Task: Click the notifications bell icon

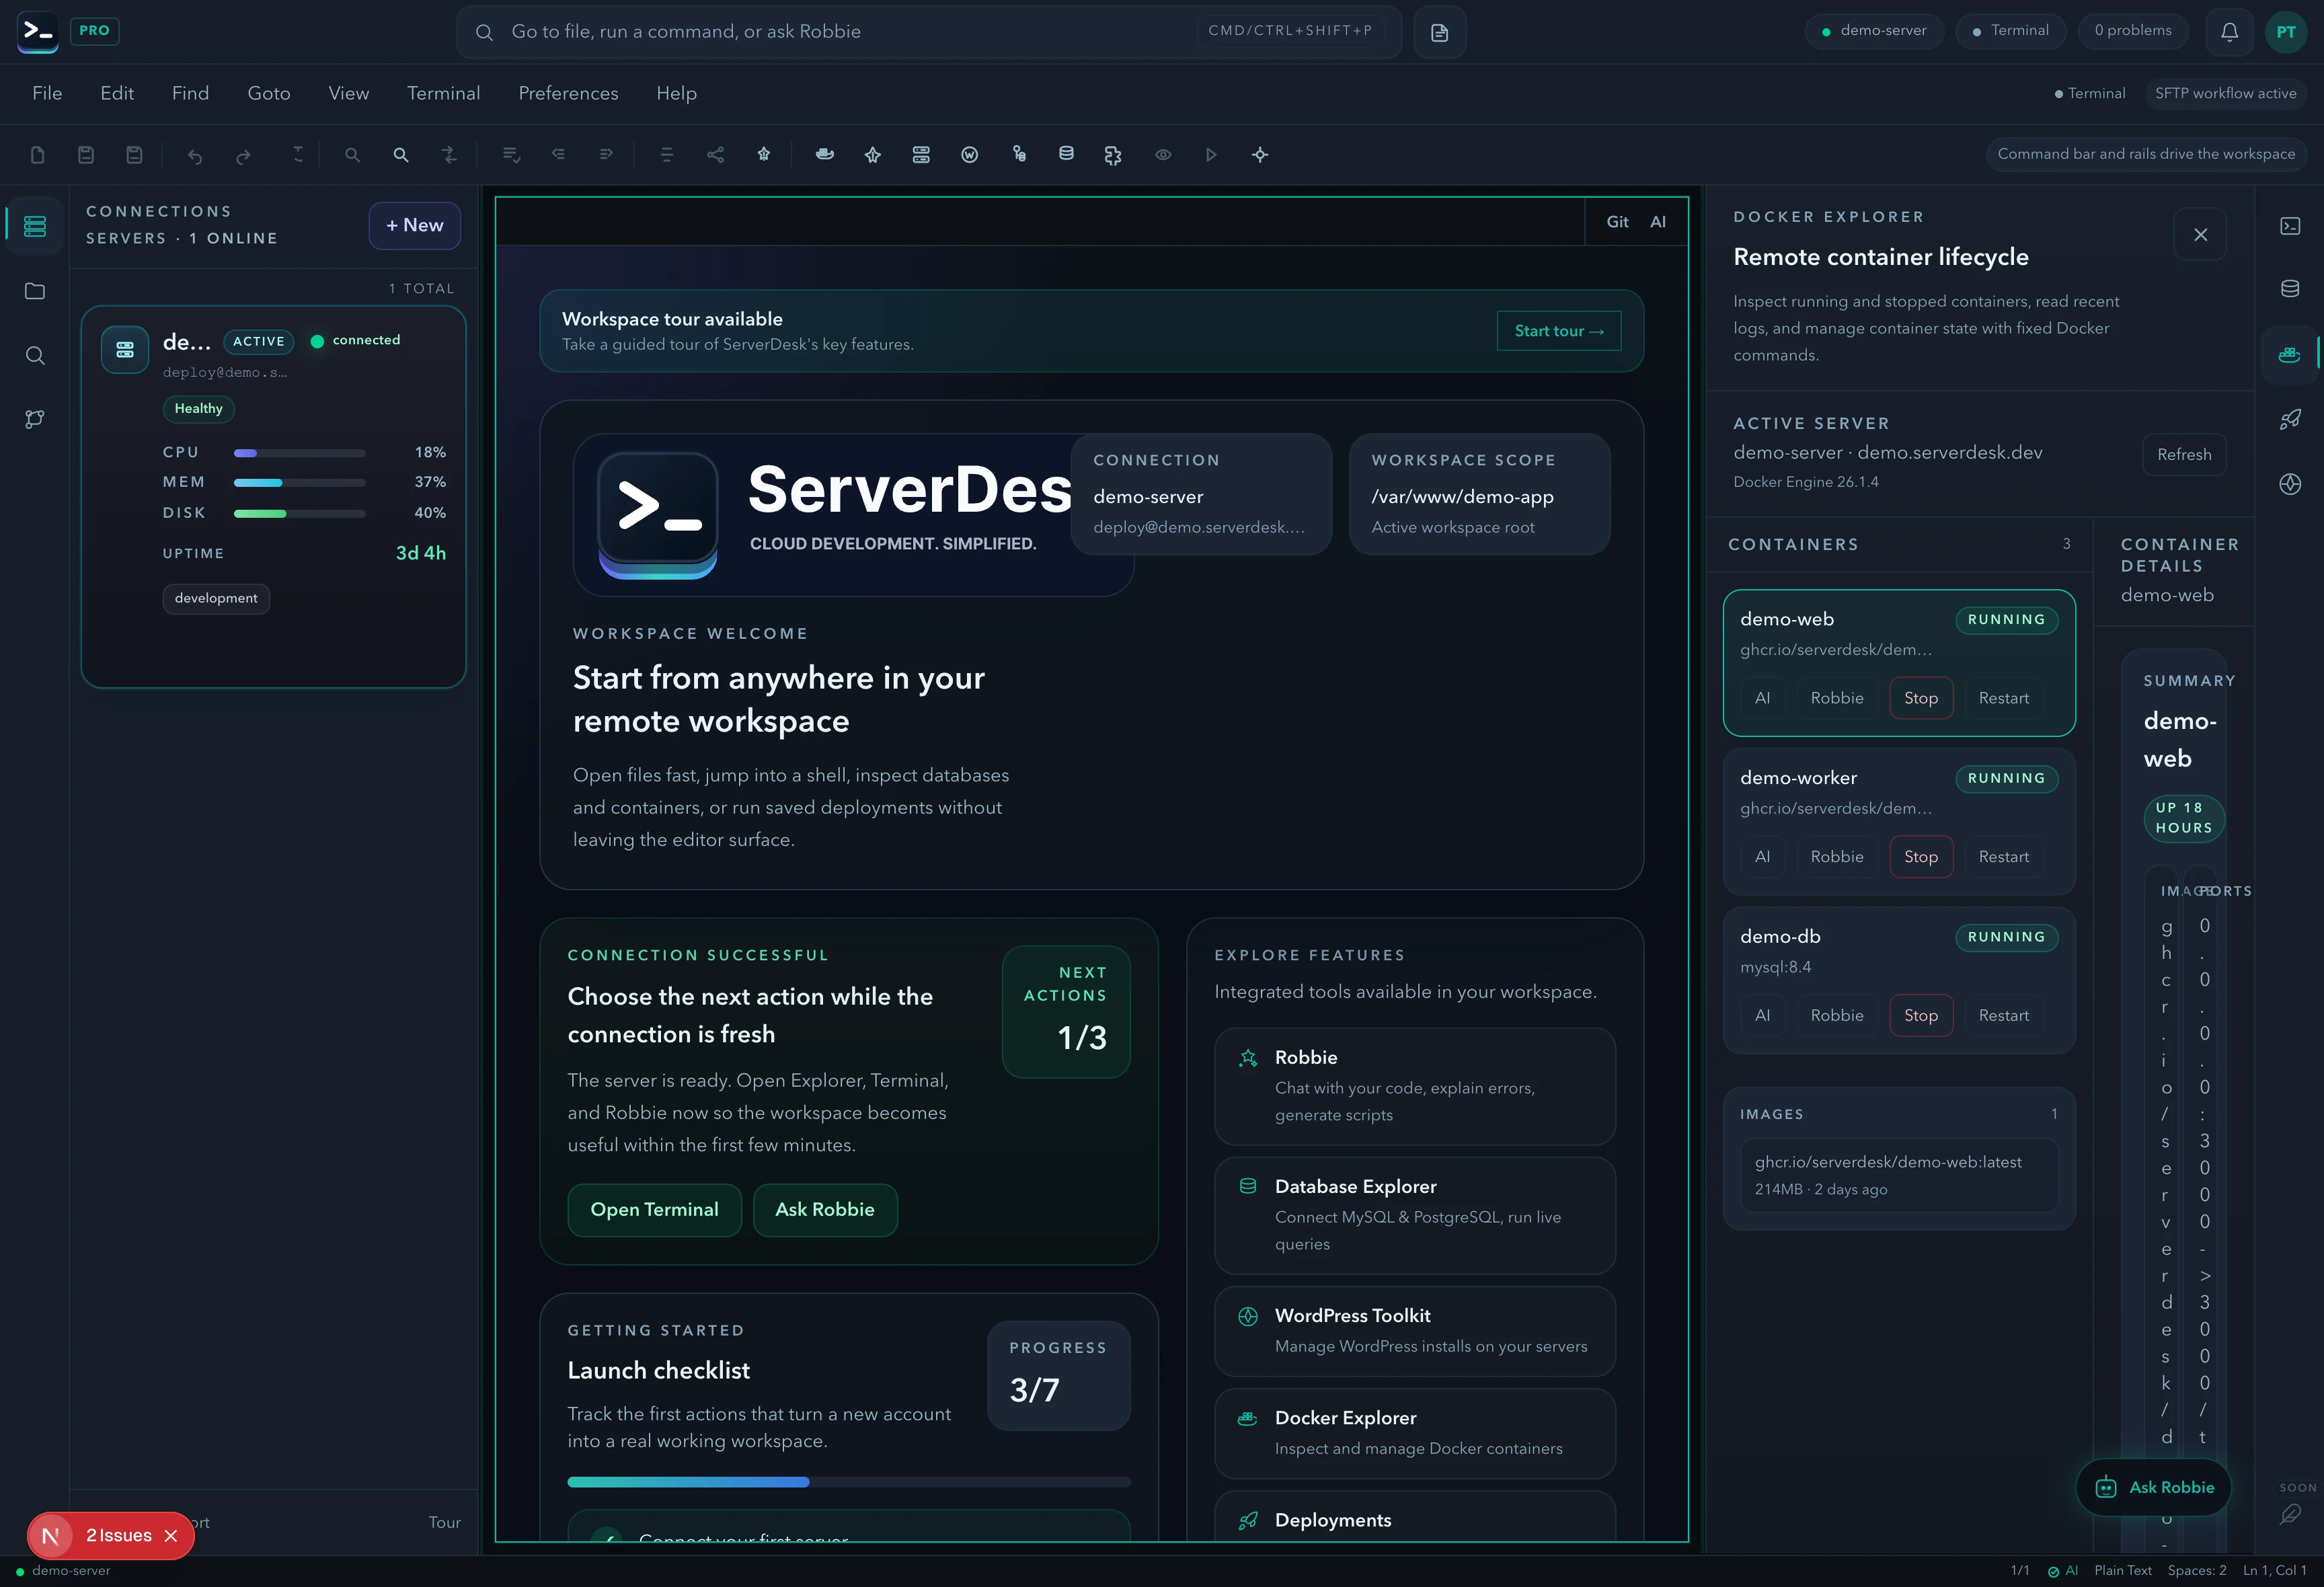Action: pyautogui.click(x=2230, y=32)
